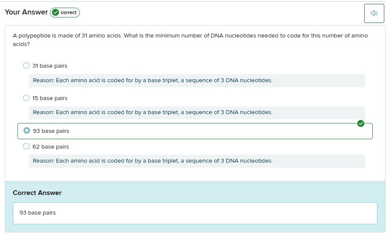This screenshot has width=386, height=235.
Task: Click the reason box under 15 base pairs
Action: coord(196,113)
